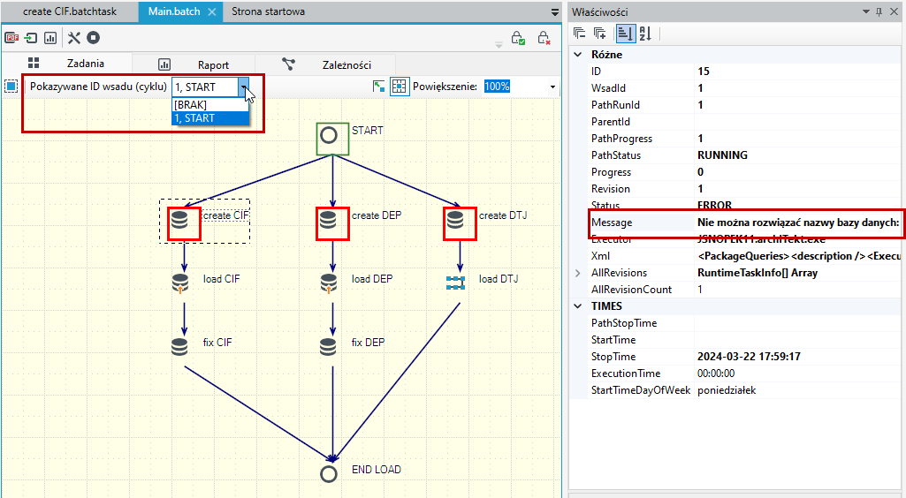
Task: Switch to the create CIF.batchtask tab
Action: pyautogui.click(x=69, y=11)
